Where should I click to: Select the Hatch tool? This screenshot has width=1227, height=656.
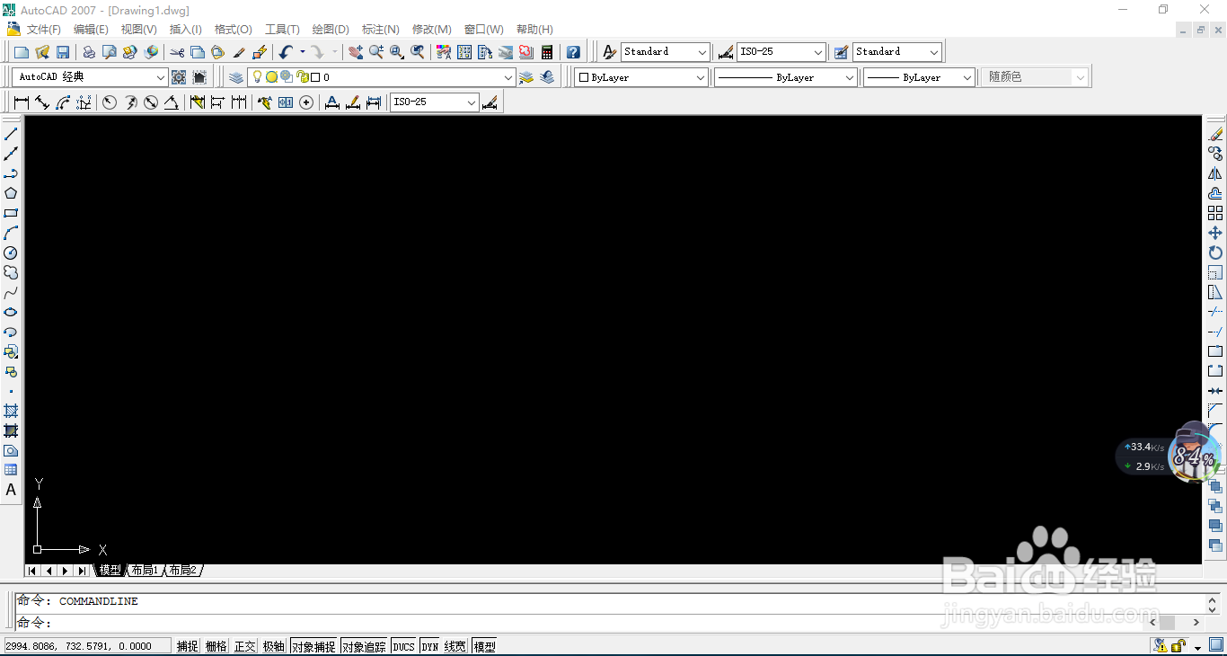pos(11,411)
